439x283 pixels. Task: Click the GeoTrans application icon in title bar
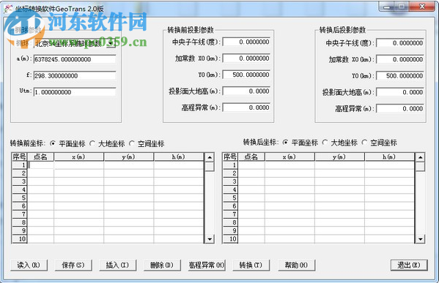(x=8, y=9)
